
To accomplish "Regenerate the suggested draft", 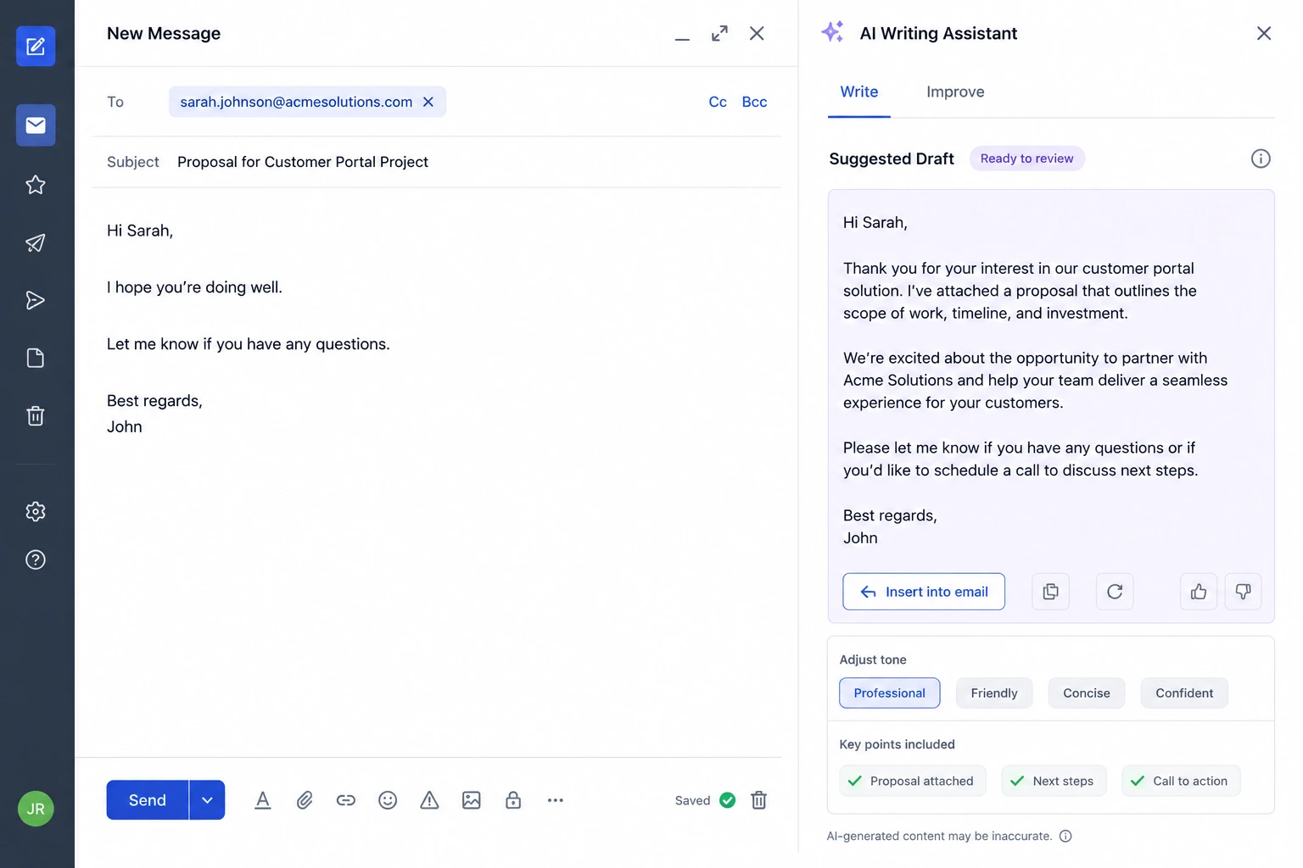I will click(x=1115, y=592).
